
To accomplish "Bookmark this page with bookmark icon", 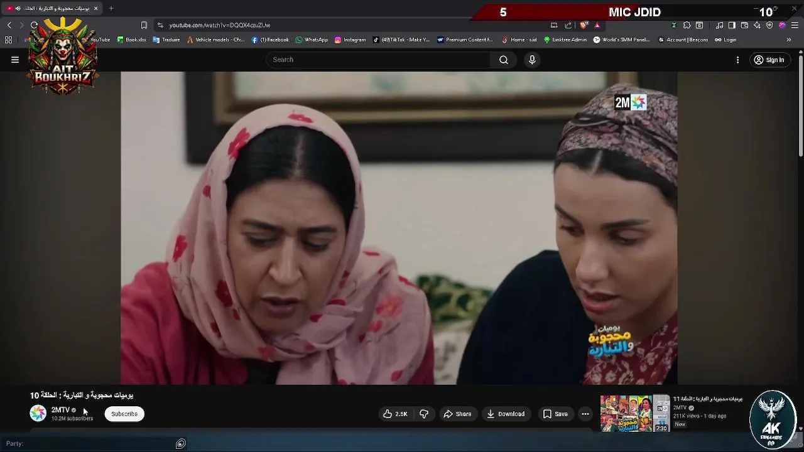I will (x=144, y=25).
